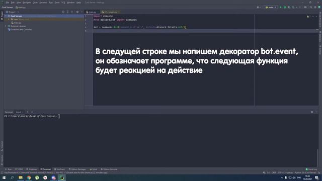Open the user account icon dropdown
322x181 pixels.
pos(258,7)
